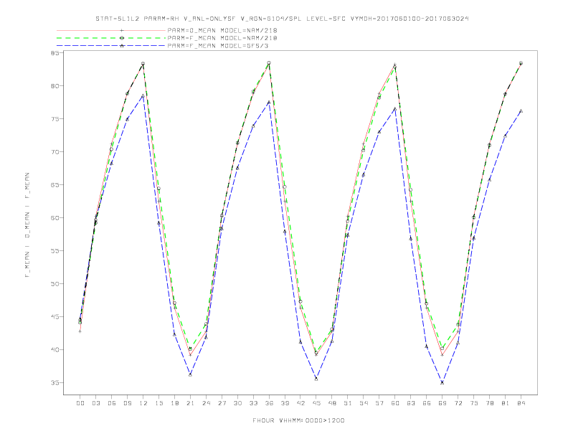568x439 pixels.
Task: Click x-axis tick label 21
Action: 190,403
